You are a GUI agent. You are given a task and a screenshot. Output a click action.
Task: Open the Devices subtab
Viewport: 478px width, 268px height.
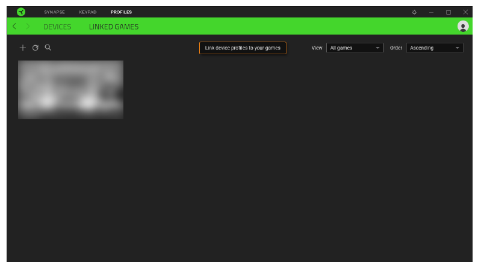[57, 27]
